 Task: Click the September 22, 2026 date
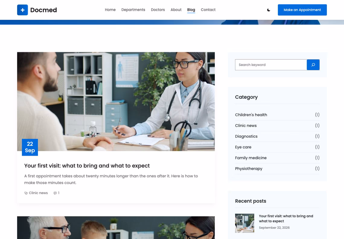pyautogui.click(x=274, y=228)
